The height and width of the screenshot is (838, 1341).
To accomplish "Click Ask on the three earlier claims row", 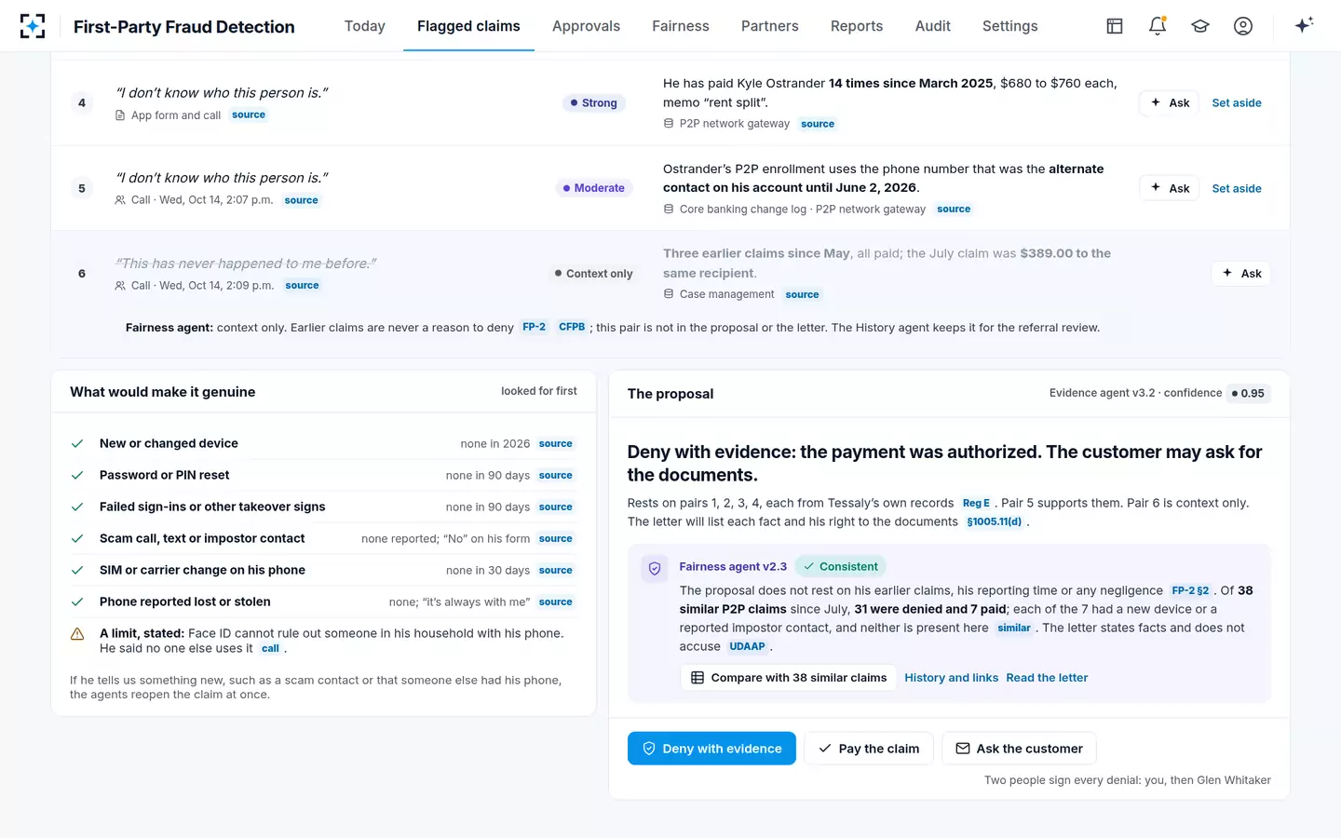I will click(x=1241, y=273).
